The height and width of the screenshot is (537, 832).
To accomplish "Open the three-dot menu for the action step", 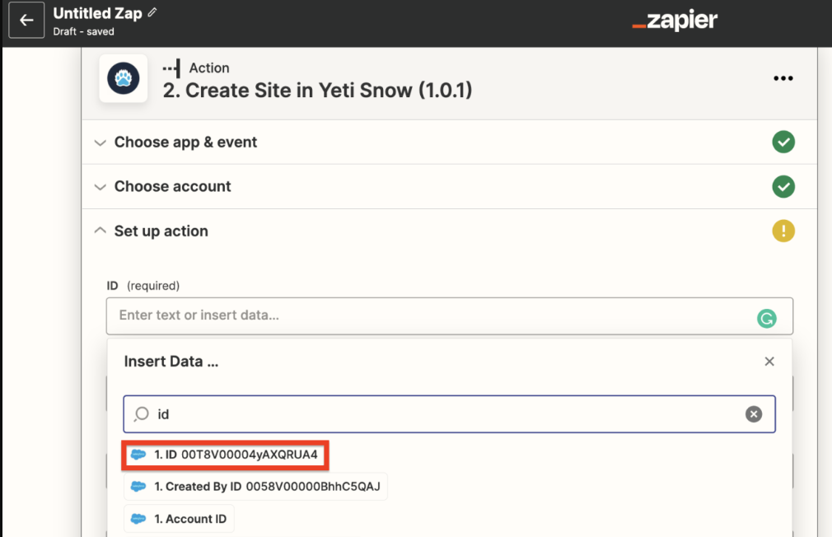I will pyautogui.click(x=783, y=78).
